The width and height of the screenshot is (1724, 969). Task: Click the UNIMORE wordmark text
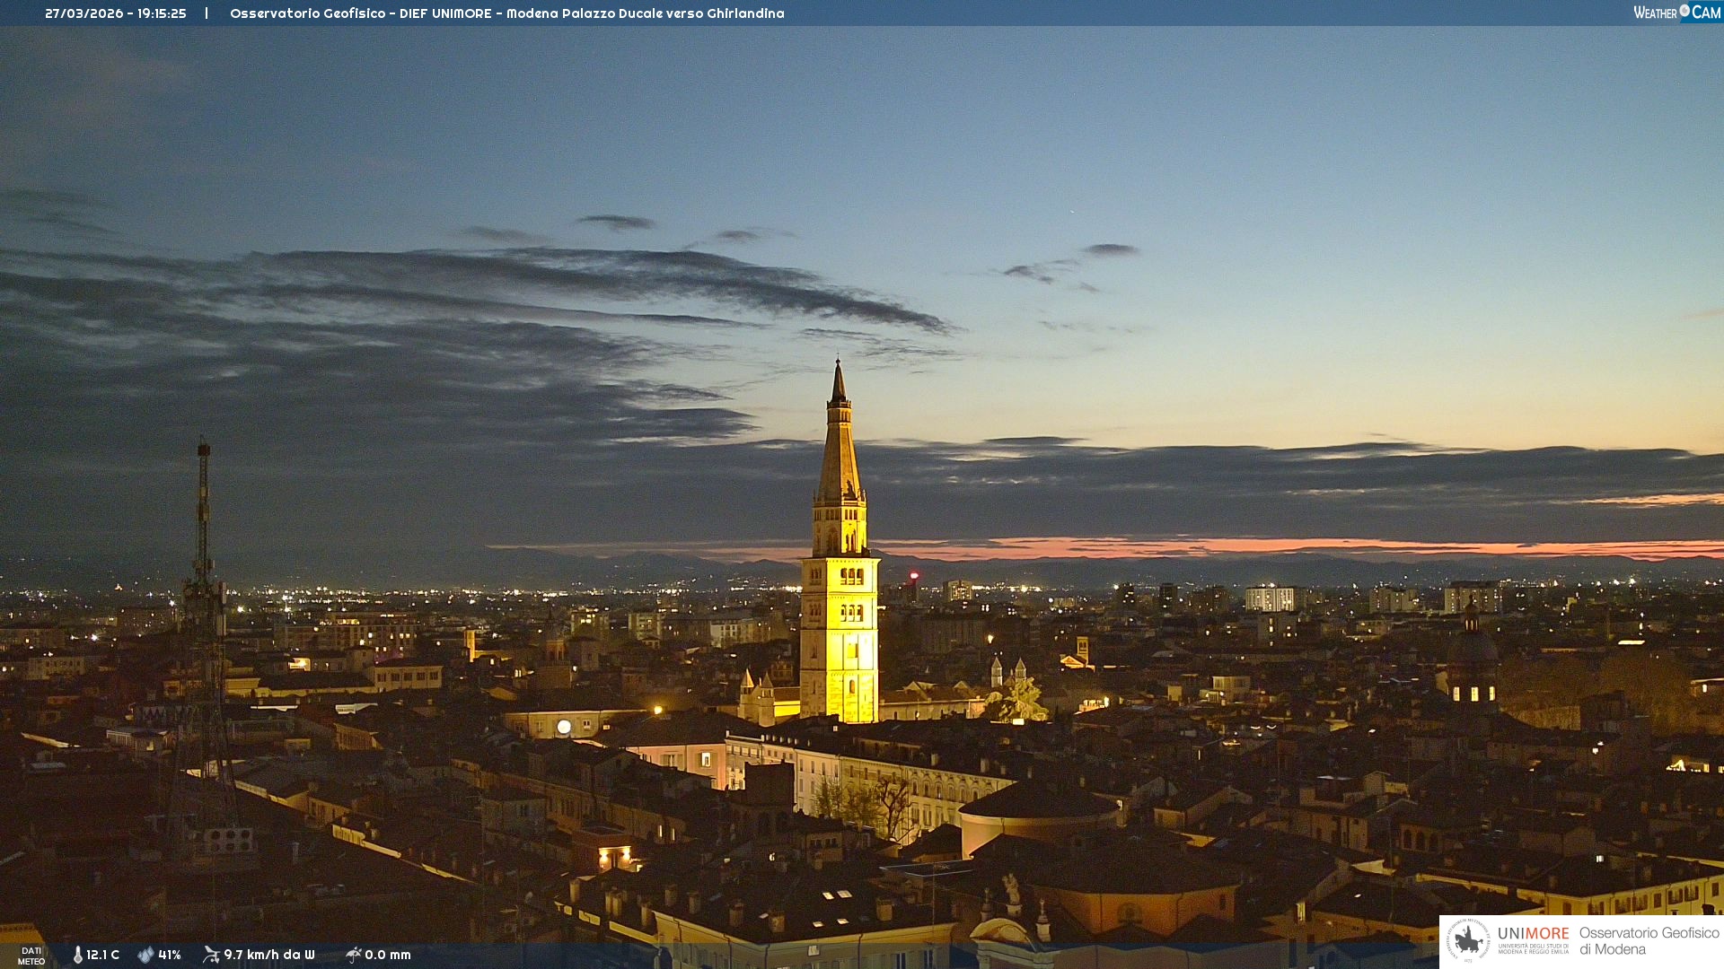tap(1533, 934)
